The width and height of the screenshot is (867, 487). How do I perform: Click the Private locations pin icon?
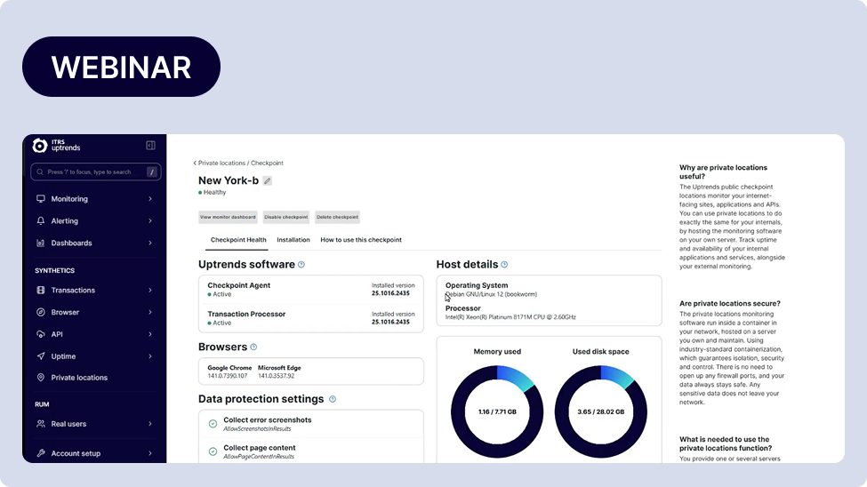tap(40, 378)
